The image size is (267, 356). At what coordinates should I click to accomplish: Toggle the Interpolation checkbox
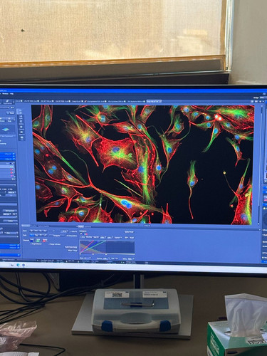[x=72, y=236]
